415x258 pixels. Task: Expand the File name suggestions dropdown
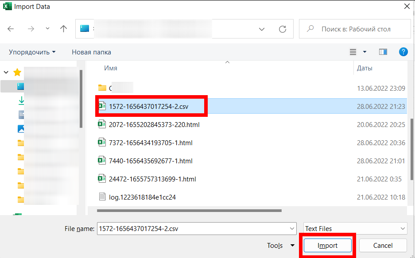(292, 228)
